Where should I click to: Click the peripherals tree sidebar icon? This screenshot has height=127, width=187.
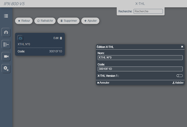[6, 44]
